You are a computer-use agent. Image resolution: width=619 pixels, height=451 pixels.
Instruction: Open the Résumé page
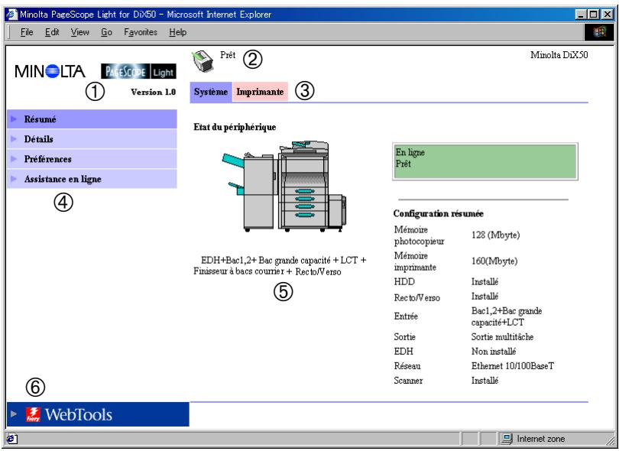point(92,119)
